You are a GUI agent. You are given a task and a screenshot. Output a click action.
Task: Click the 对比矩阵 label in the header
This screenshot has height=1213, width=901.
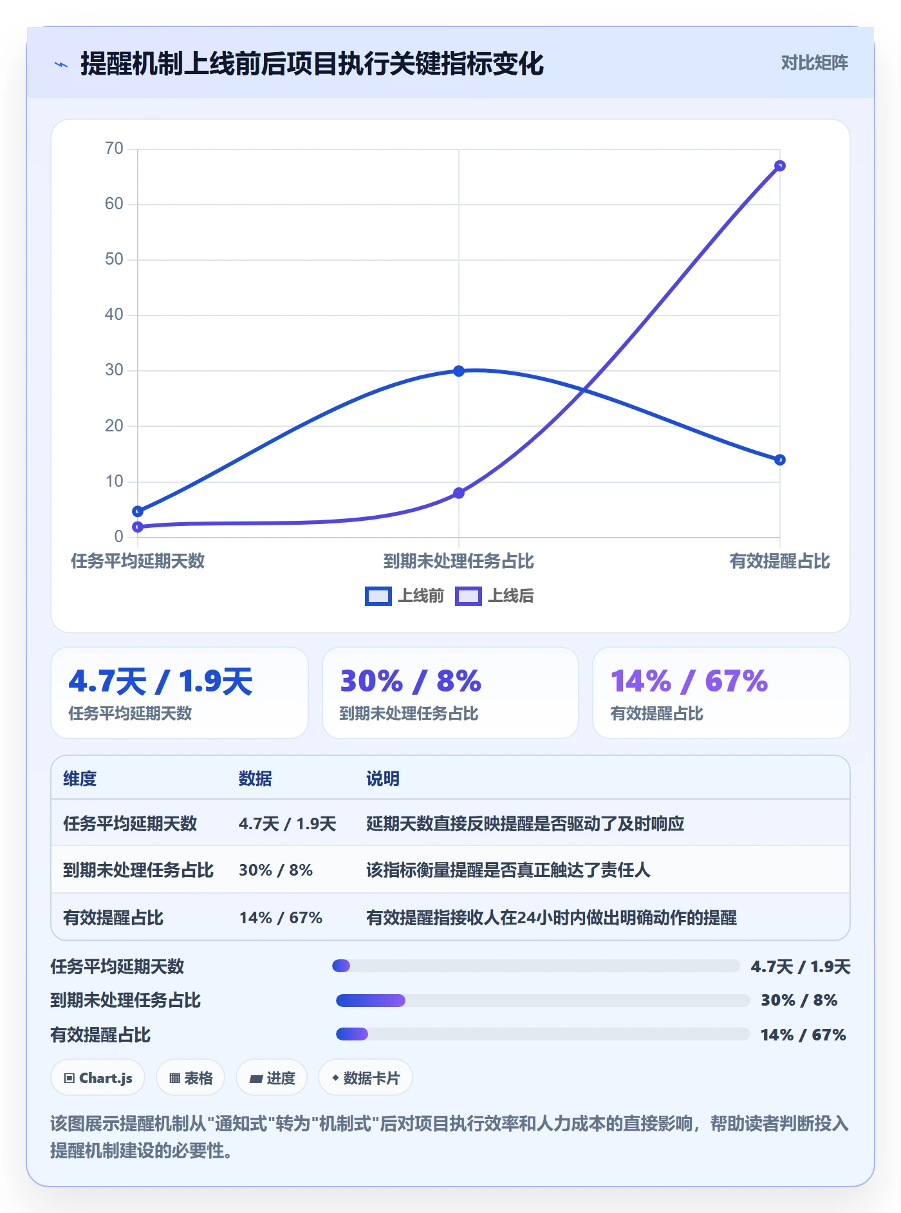click(814, 63)
